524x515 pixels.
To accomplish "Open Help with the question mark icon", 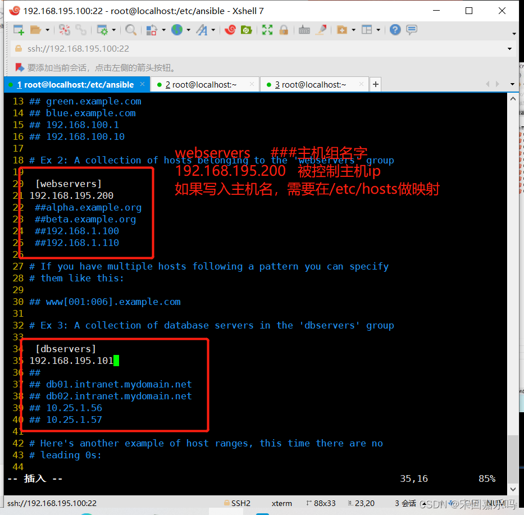I will (x=395, y=30).
